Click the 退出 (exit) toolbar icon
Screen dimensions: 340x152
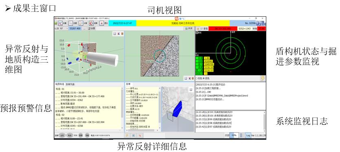click(x=103, y=23)
